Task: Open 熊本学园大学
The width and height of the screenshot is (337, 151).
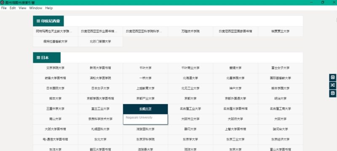Action: tap(281, 89)
